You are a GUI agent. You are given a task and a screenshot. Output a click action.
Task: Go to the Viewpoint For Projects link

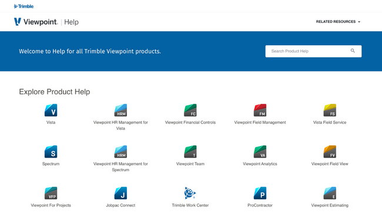click(x=51, y=205)
